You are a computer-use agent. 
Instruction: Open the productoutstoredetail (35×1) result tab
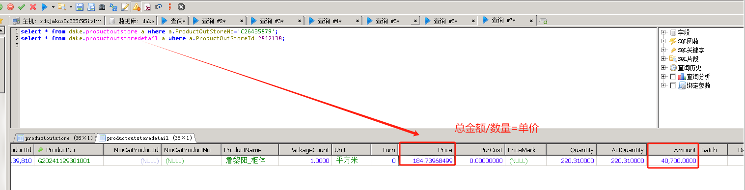(146, 138)
